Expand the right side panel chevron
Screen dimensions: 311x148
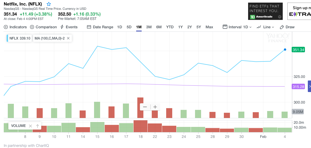click(x=310, y=86)
